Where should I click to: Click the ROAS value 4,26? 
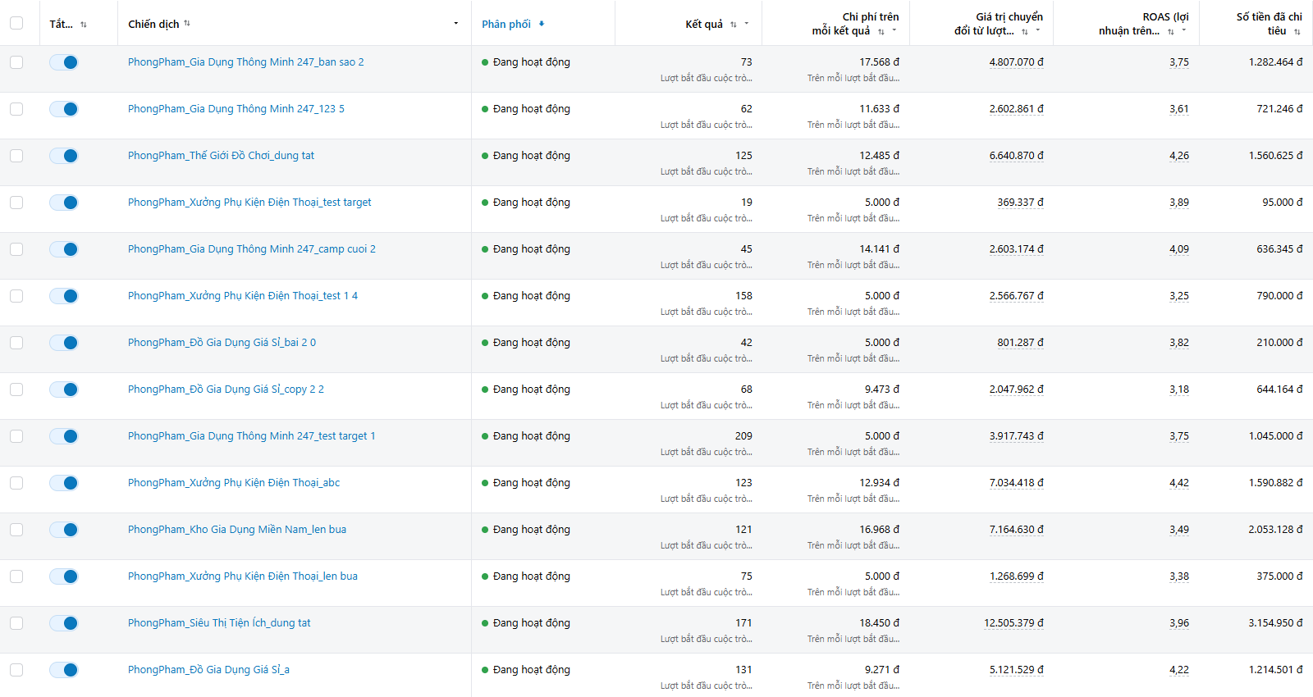point(1179,156)
